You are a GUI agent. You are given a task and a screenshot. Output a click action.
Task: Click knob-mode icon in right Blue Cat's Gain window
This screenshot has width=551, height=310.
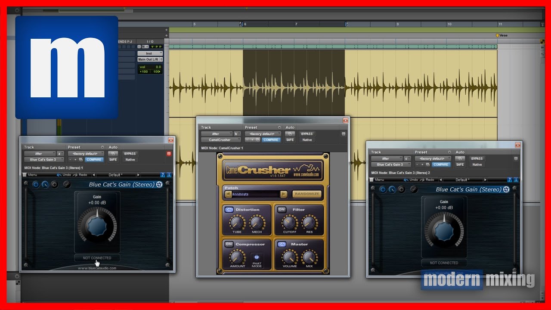click(x=392, y=189)
